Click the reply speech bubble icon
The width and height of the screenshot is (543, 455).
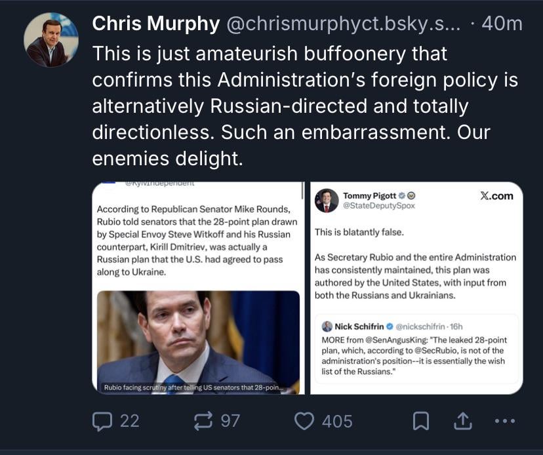(102, 420)
